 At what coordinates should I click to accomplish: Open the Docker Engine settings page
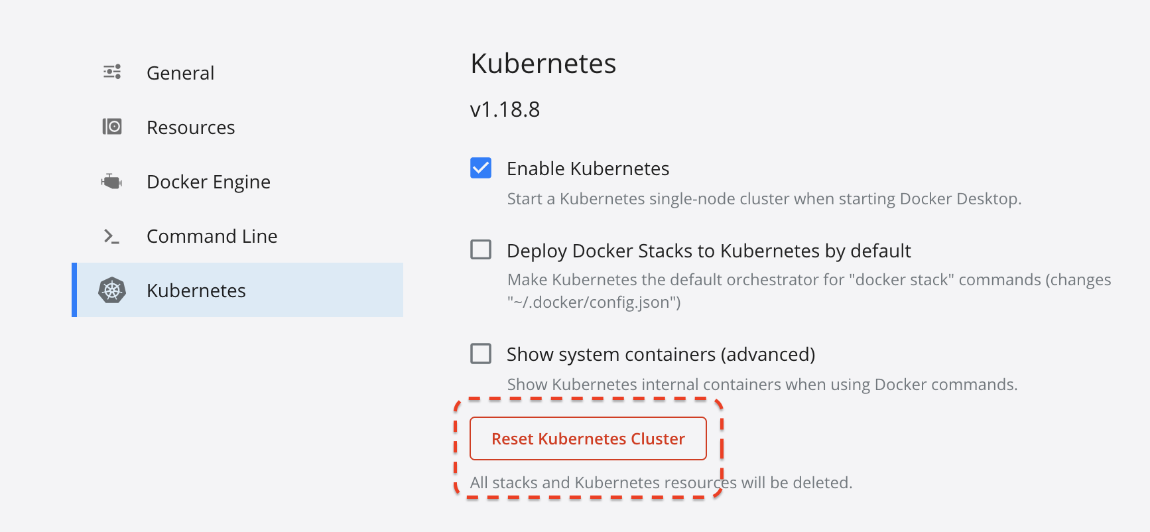coord(208,181)
